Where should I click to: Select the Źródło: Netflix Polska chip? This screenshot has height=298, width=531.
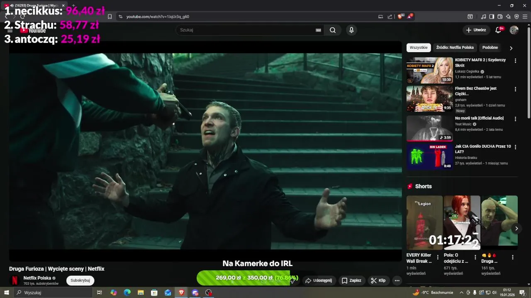point(455,48)
